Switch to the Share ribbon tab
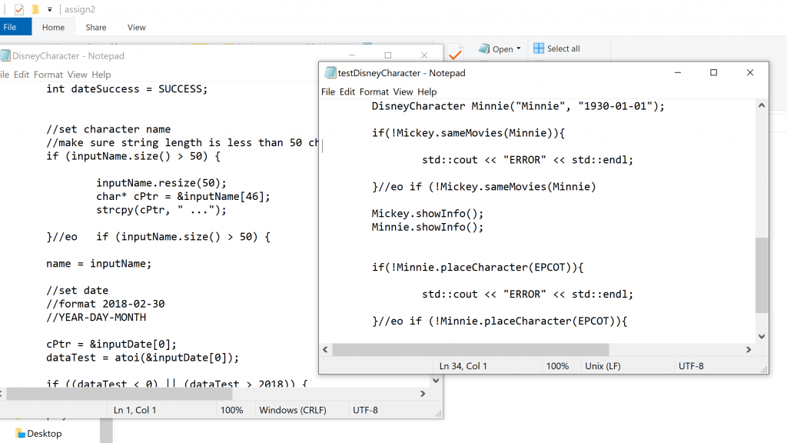Image resolution: width=787 pixels, height=443 pixels. point(96,27)
